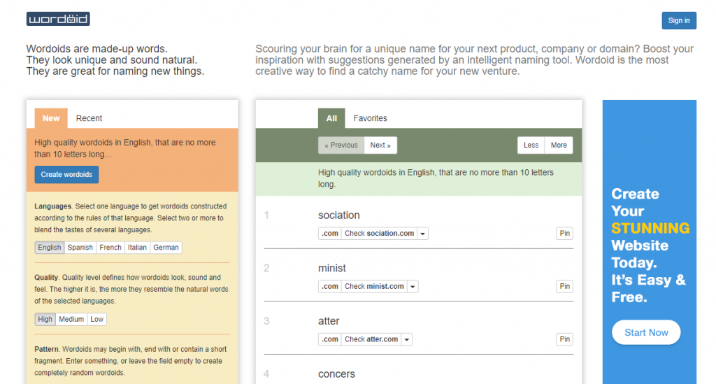This screenshot has width=716, height=384.
Task: Click the word atter
Action: pyautogui.click(x=329, y=321)
